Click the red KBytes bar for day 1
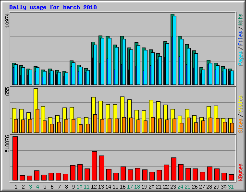Image resolution: width=246 pixels, height=192 pixels. click(x=15, y=158)
